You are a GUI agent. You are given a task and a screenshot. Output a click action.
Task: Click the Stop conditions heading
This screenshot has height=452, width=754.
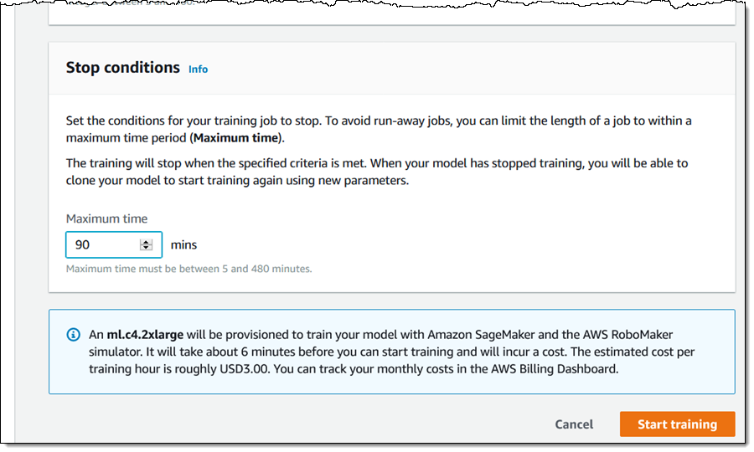(x=122, y=68)
